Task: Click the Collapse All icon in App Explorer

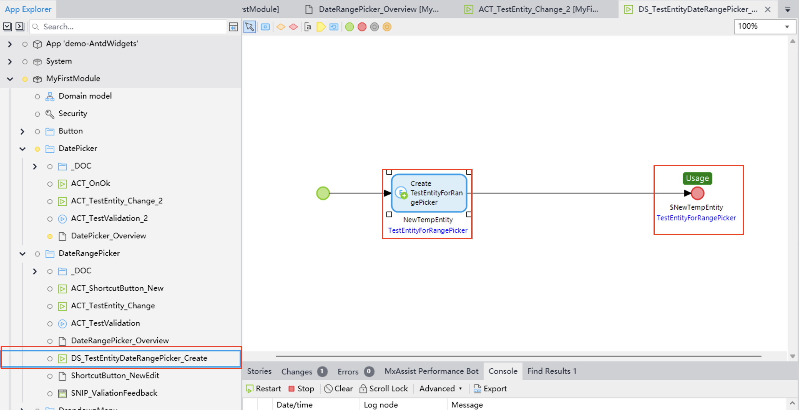Action: pos(20,27)
